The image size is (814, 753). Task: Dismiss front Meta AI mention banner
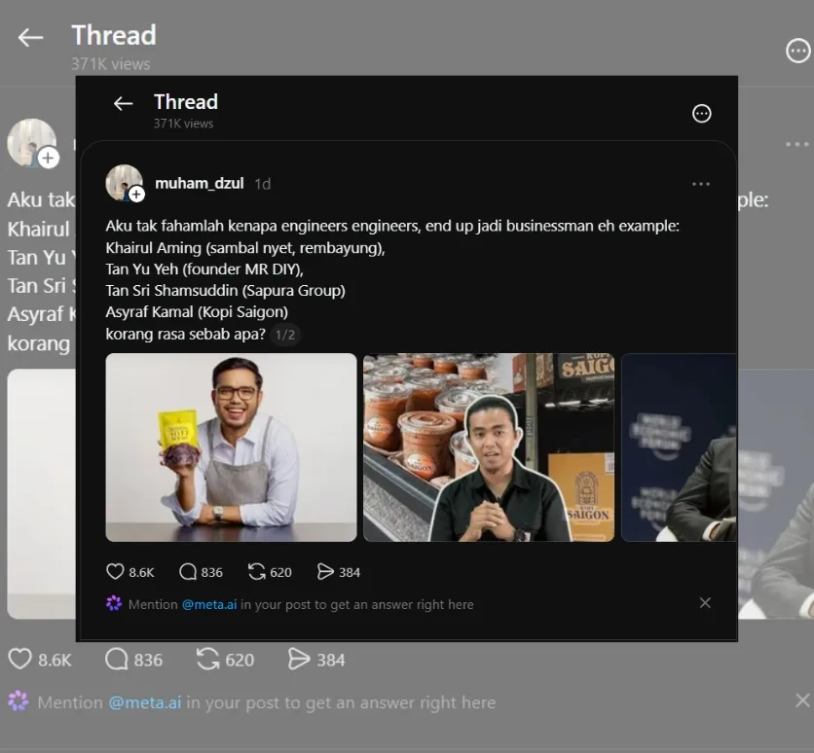(705, 602)
